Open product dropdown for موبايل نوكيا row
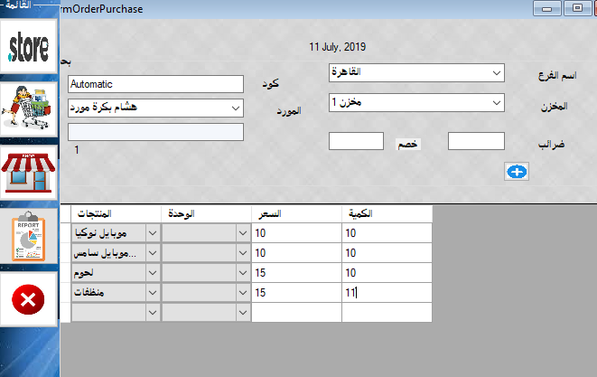597x377 pixels. tap(153, 232)
